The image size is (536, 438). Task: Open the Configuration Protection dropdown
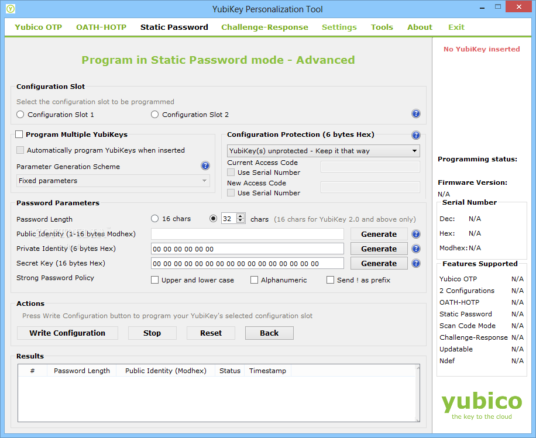click(x=324, y=151)
